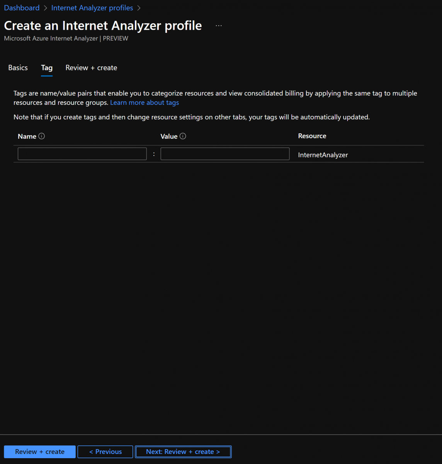Focus the tag Name input field
442x464 pixels.
click(x=82, y=154)
